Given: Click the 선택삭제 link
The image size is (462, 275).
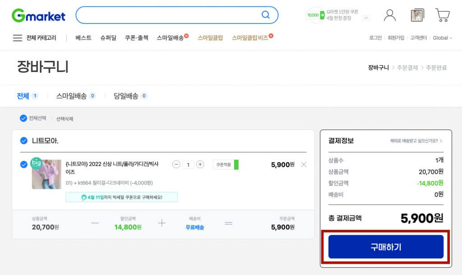Looking at the screenshot, I should tap(65, 119).
